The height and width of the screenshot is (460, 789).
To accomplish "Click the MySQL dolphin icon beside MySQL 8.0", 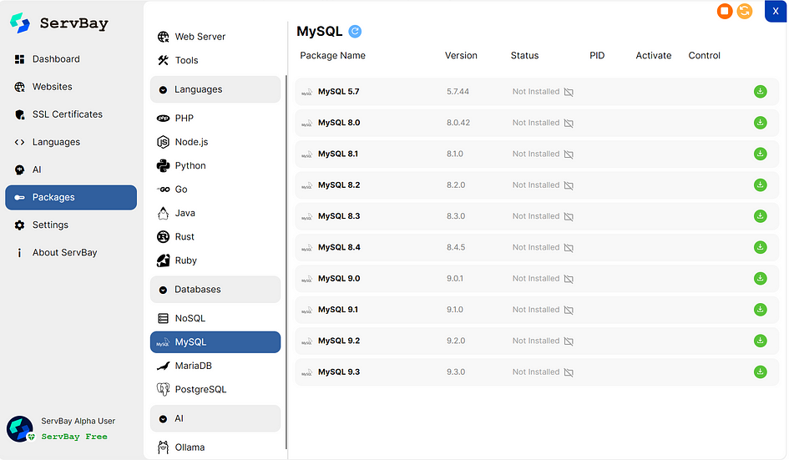I will click(x=306, y=123).
